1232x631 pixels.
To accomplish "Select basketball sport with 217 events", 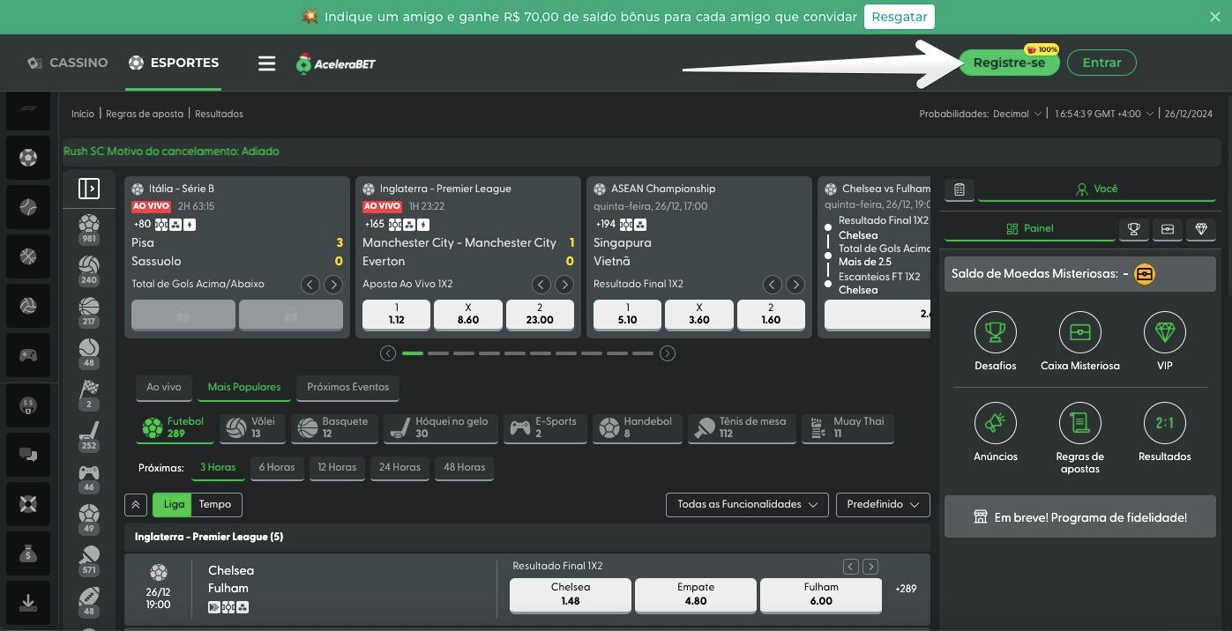I will click(88, 312).
